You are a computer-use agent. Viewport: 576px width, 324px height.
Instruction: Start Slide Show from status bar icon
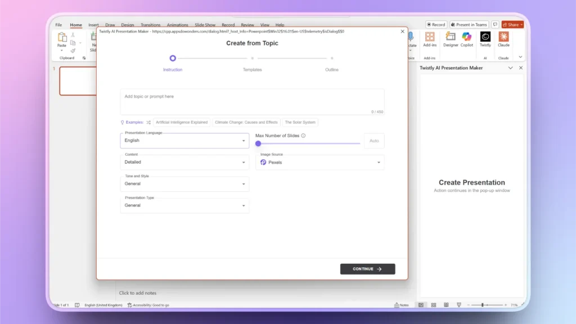coord(459,305)
